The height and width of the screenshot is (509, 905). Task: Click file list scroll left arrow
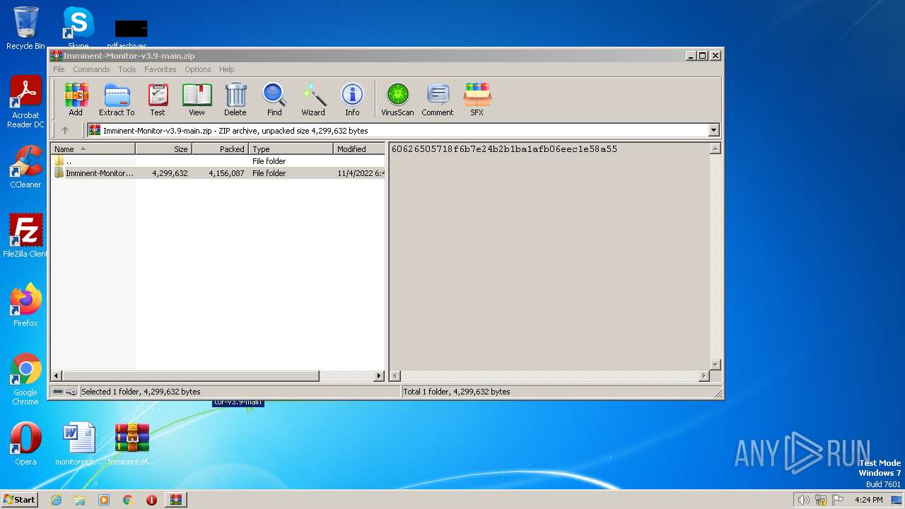pos(57,376)
